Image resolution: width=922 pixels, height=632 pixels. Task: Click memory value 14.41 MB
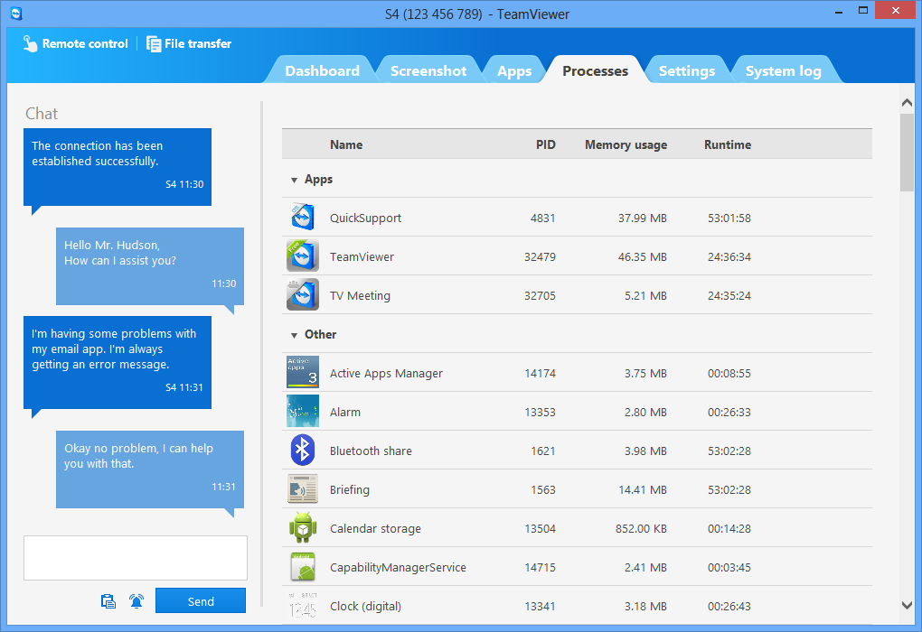[642, 490]
